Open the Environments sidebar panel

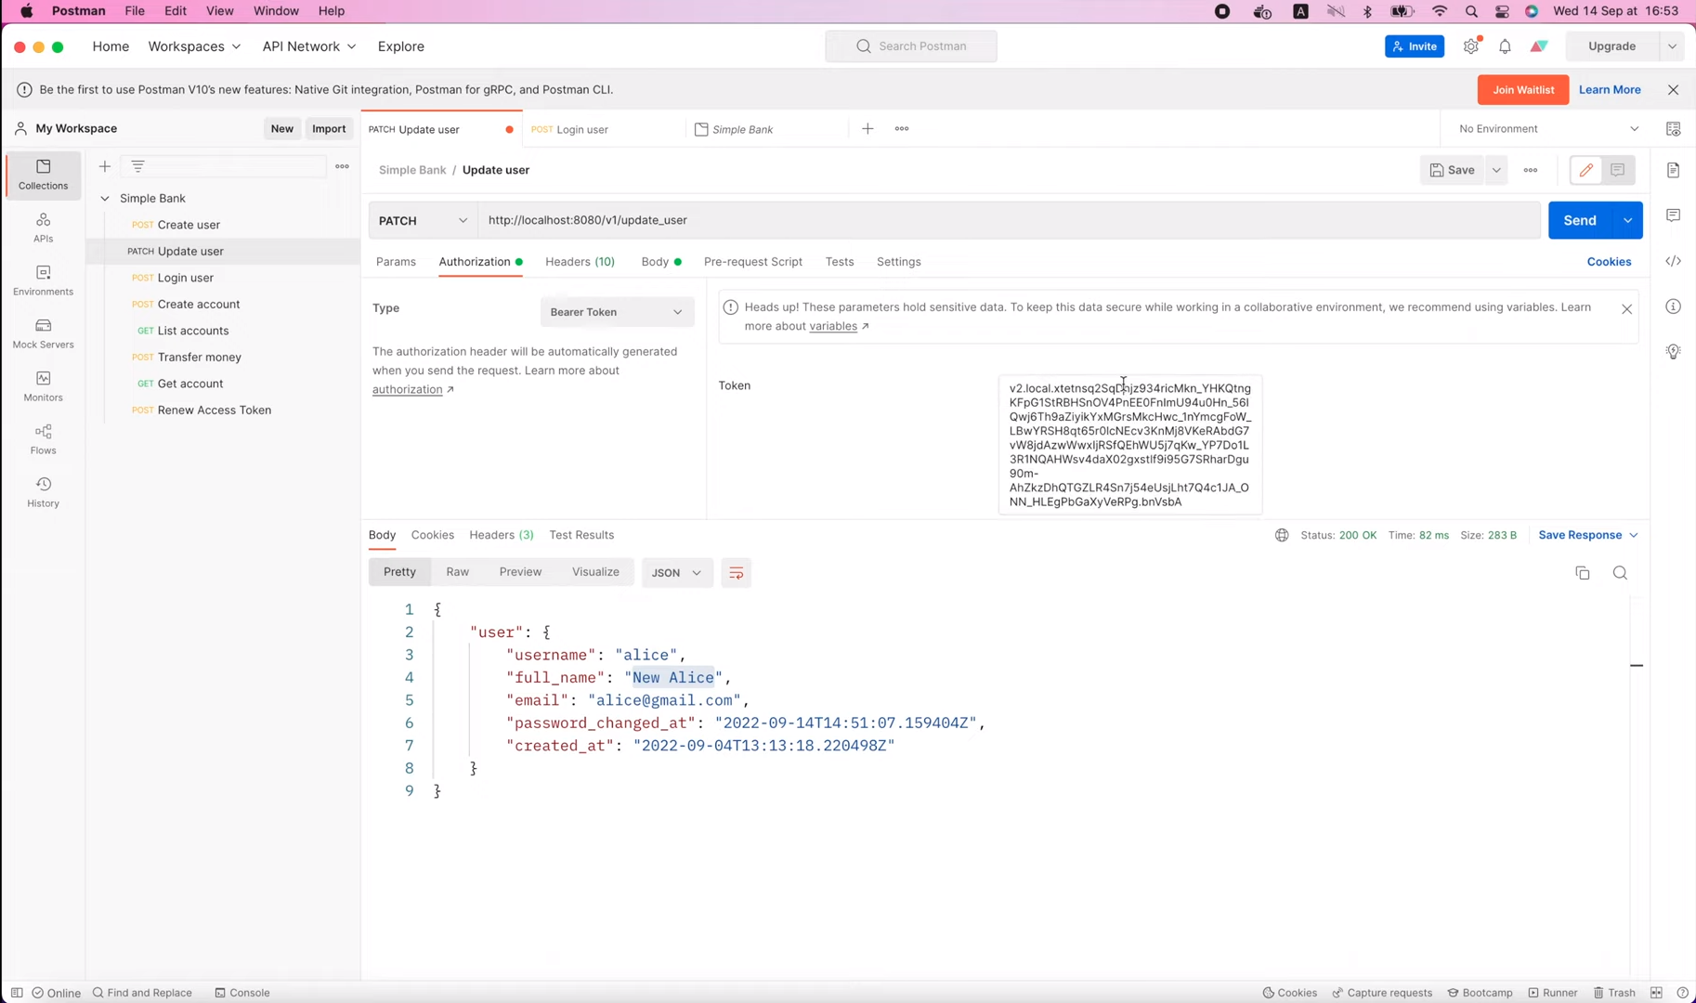(x=43, y=280)
